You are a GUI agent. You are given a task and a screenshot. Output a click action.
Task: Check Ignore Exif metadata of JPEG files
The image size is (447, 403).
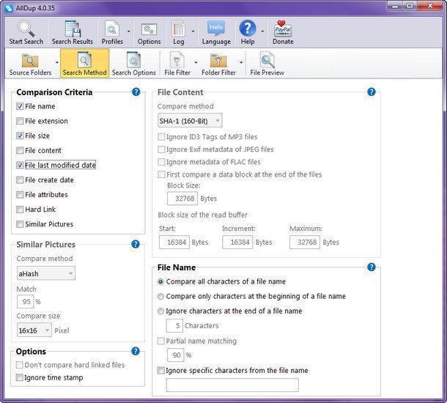point(161,149)
